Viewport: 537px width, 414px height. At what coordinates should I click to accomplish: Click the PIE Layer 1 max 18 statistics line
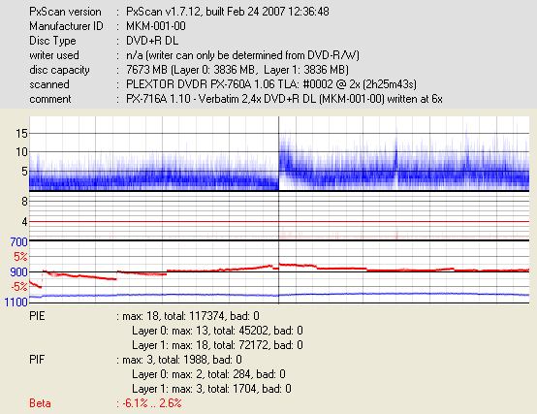point(217,345)
